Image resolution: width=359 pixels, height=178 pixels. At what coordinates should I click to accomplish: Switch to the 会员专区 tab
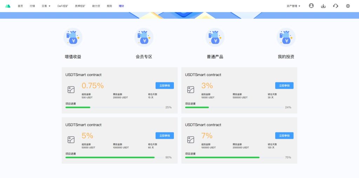click(144, 57)
